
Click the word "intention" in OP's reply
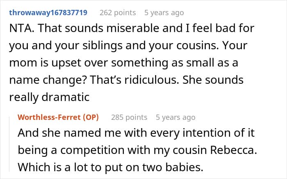point(166,134)
